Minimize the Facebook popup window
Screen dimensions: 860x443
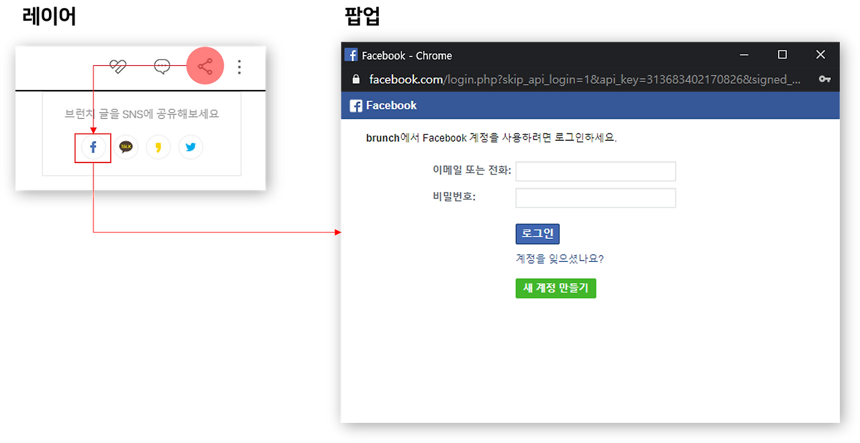(744, 55)
